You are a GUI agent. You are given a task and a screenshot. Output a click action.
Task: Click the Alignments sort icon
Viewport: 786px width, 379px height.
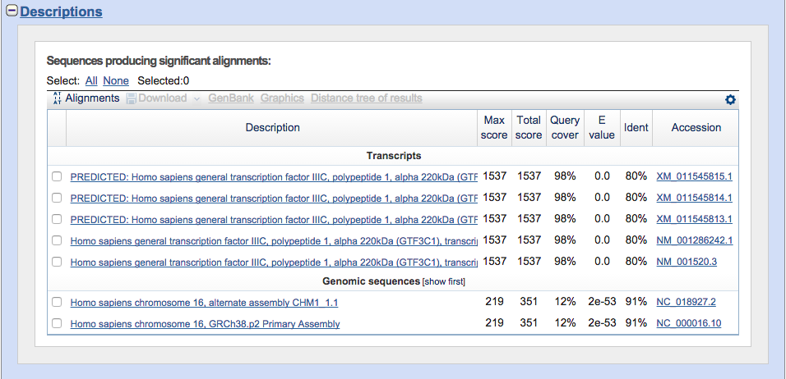(57, 98)
